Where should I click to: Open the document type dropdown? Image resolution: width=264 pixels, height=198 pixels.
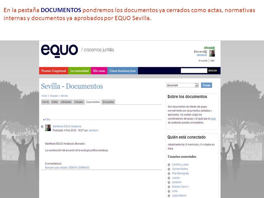[x=182, y=85]
